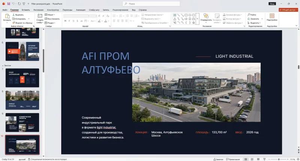The height and width of the screenshot is (161, 300).
Task: Start Slide Show from status bar icon
Action: pos(264,159)
